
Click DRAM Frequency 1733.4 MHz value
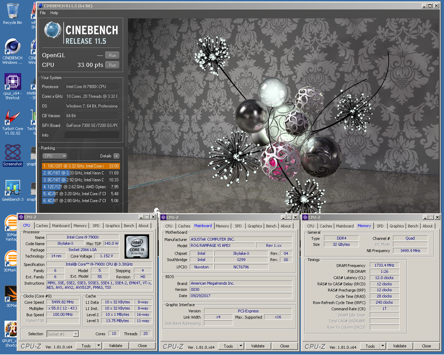tap(384, 265)
